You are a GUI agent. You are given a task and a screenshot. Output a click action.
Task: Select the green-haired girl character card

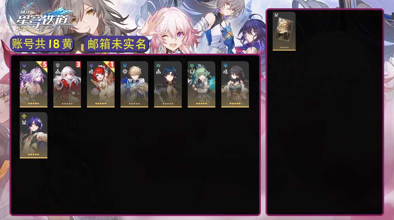pos(202,85)
